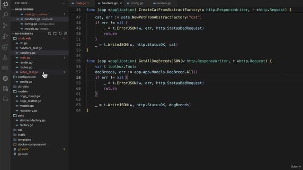Screen dimensions: 303x170
Task: Click toolbox.Tools on line 56
Action: (x=122, y=67)
